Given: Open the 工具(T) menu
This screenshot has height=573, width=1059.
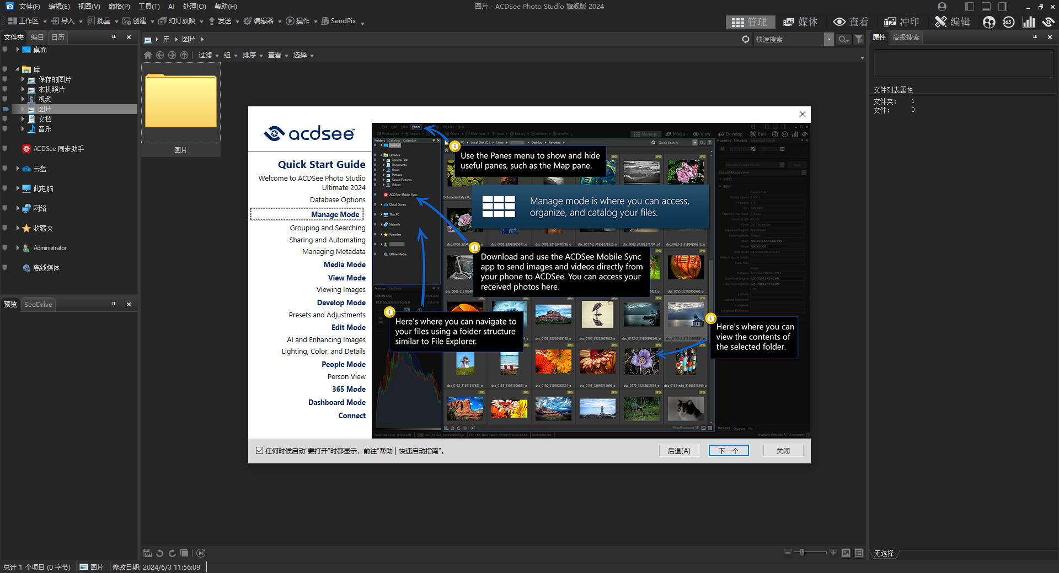Looking at the screenshot, I should click(x=148, y=7).
